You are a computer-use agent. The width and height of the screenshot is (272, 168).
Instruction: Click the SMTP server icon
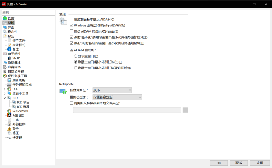tap(9, 58)
